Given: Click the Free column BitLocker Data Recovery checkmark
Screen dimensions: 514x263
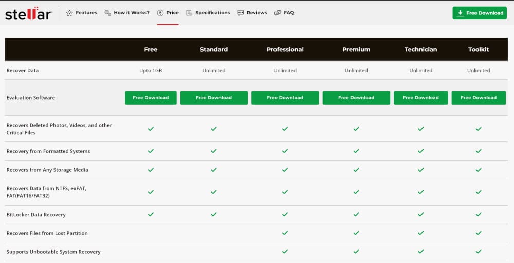Looking at the screenshot, I should 151,214.
